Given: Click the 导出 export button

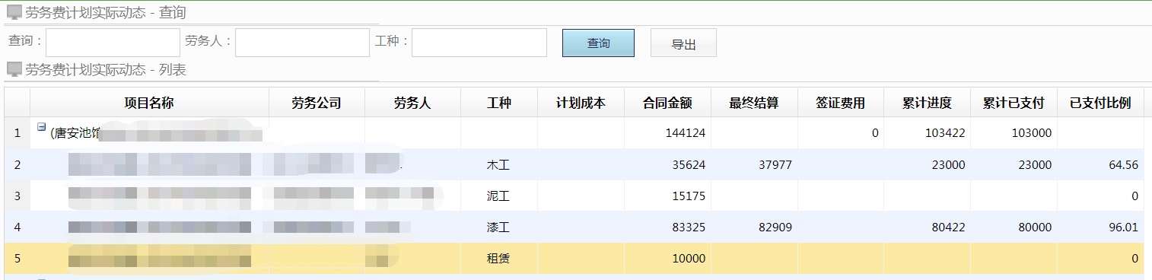Looking at the screenshot, I should point(683,43).
